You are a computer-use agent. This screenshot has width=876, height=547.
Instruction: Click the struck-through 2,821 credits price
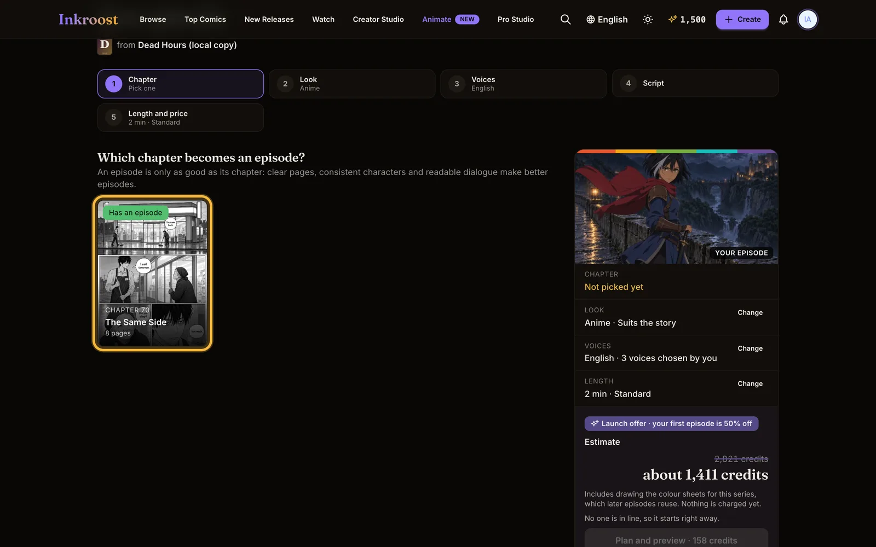(x=741, y=459)
